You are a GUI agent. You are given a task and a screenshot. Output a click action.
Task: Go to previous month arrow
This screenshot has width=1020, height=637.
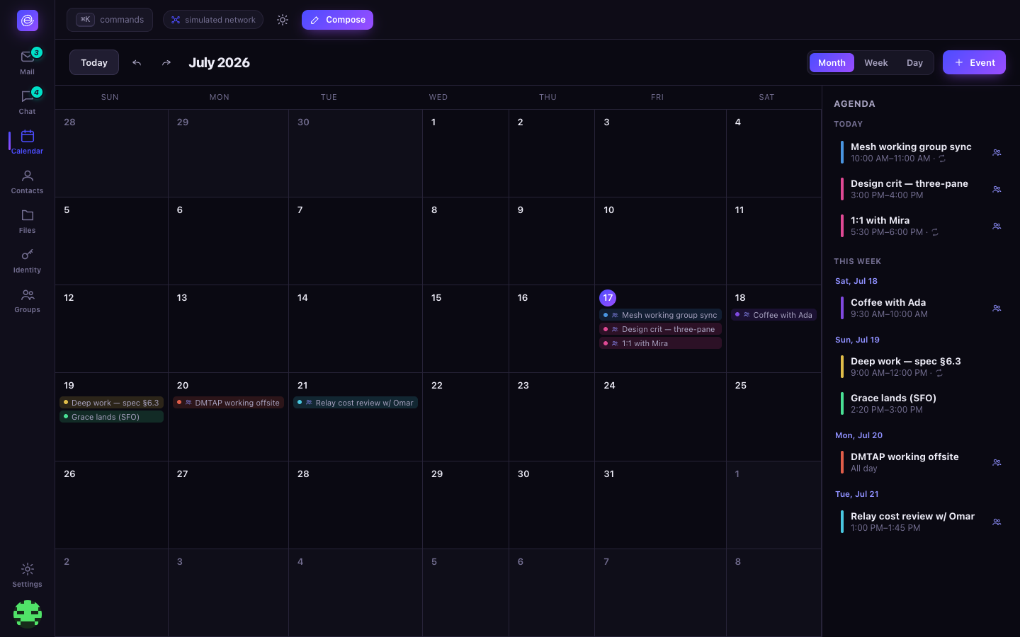tap(137, 62)
